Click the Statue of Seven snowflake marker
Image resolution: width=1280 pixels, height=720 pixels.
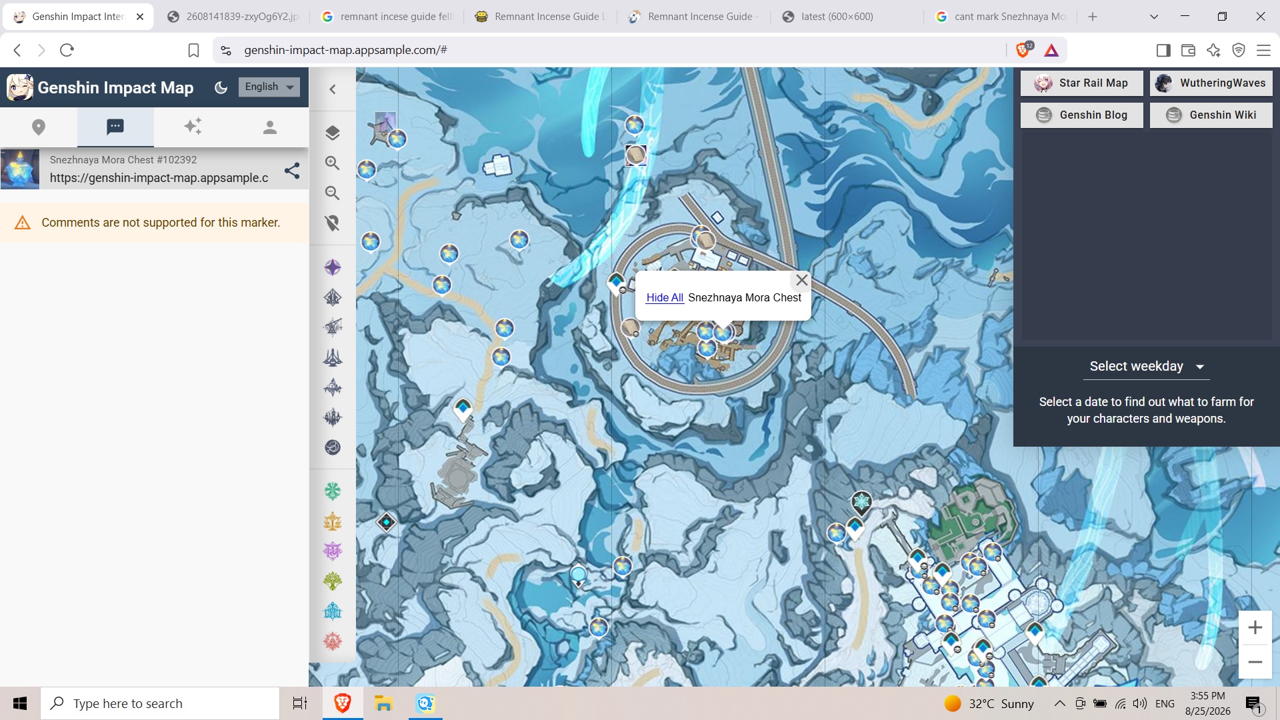pos(862,501)
